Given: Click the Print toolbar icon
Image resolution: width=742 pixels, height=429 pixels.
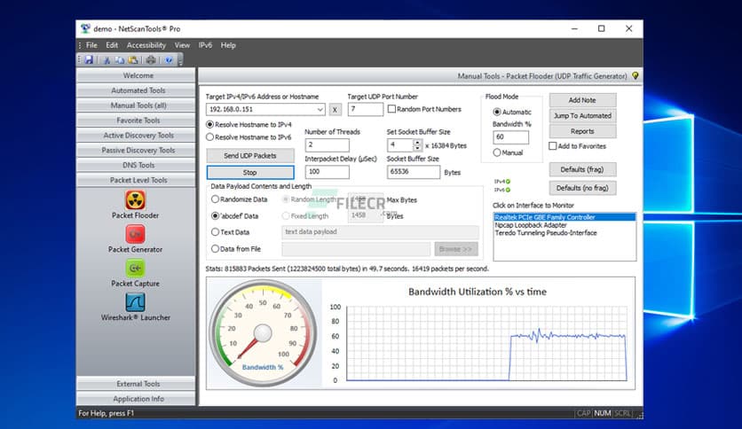Looking at the screenshot, I should 151,60.
